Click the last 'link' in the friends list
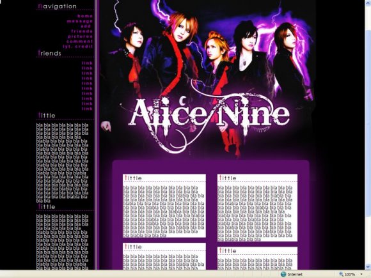Screen dimensions: 371x278 click(x=87, y=109)
